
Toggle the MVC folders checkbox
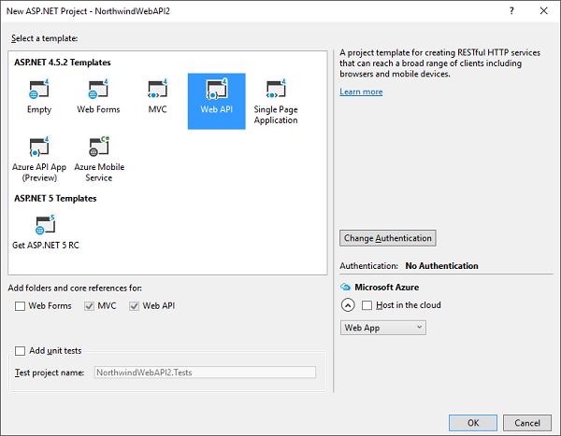[x=89, y=306]
